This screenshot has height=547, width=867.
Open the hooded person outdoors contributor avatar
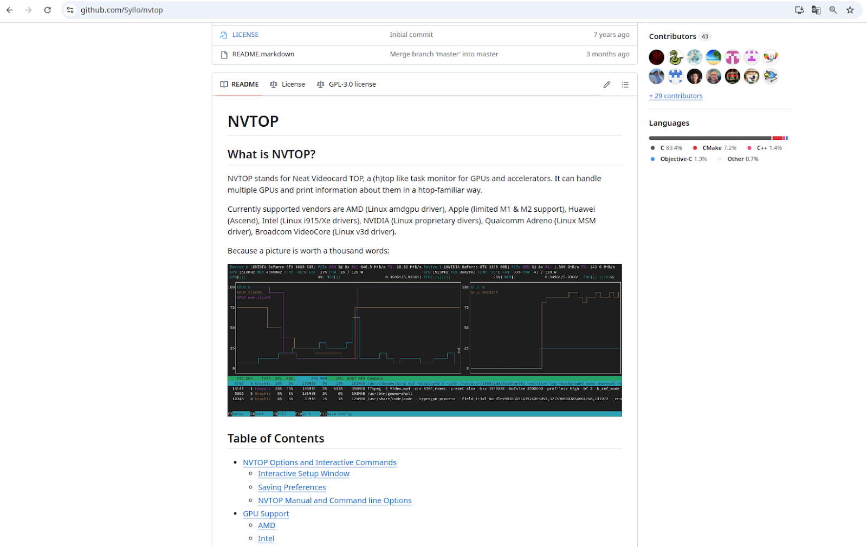coord(657,76)
